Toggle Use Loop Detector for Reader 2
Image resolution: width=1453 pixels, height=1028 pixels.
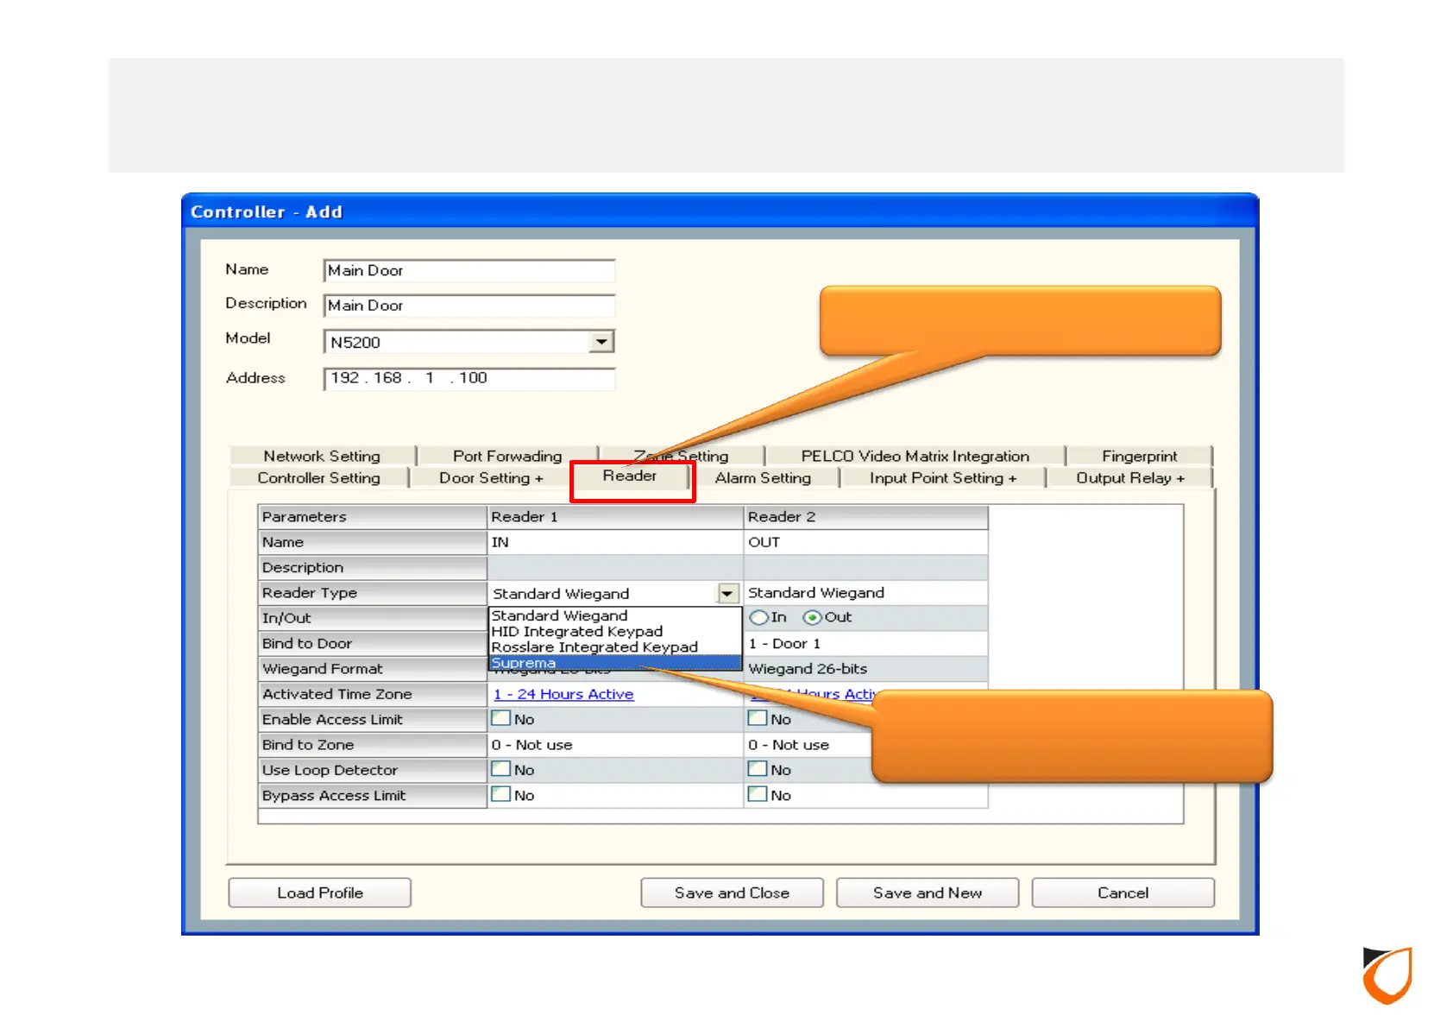pos(758,769)
